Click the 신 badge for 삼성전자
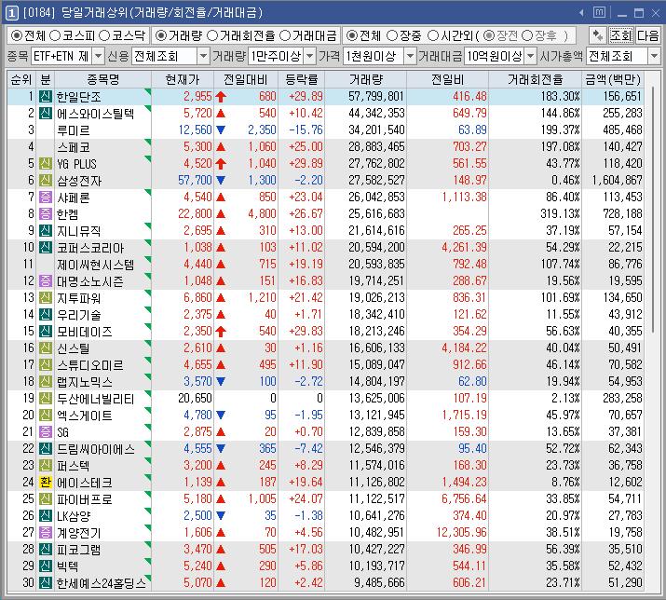Screen dimensions: 666x600 point(46,180)
